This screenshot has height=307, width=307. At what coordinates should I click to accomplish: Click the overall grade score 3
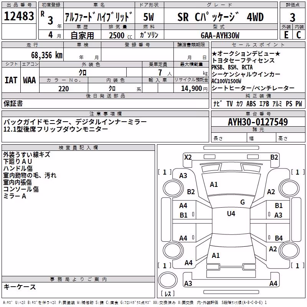coord(292,17)
